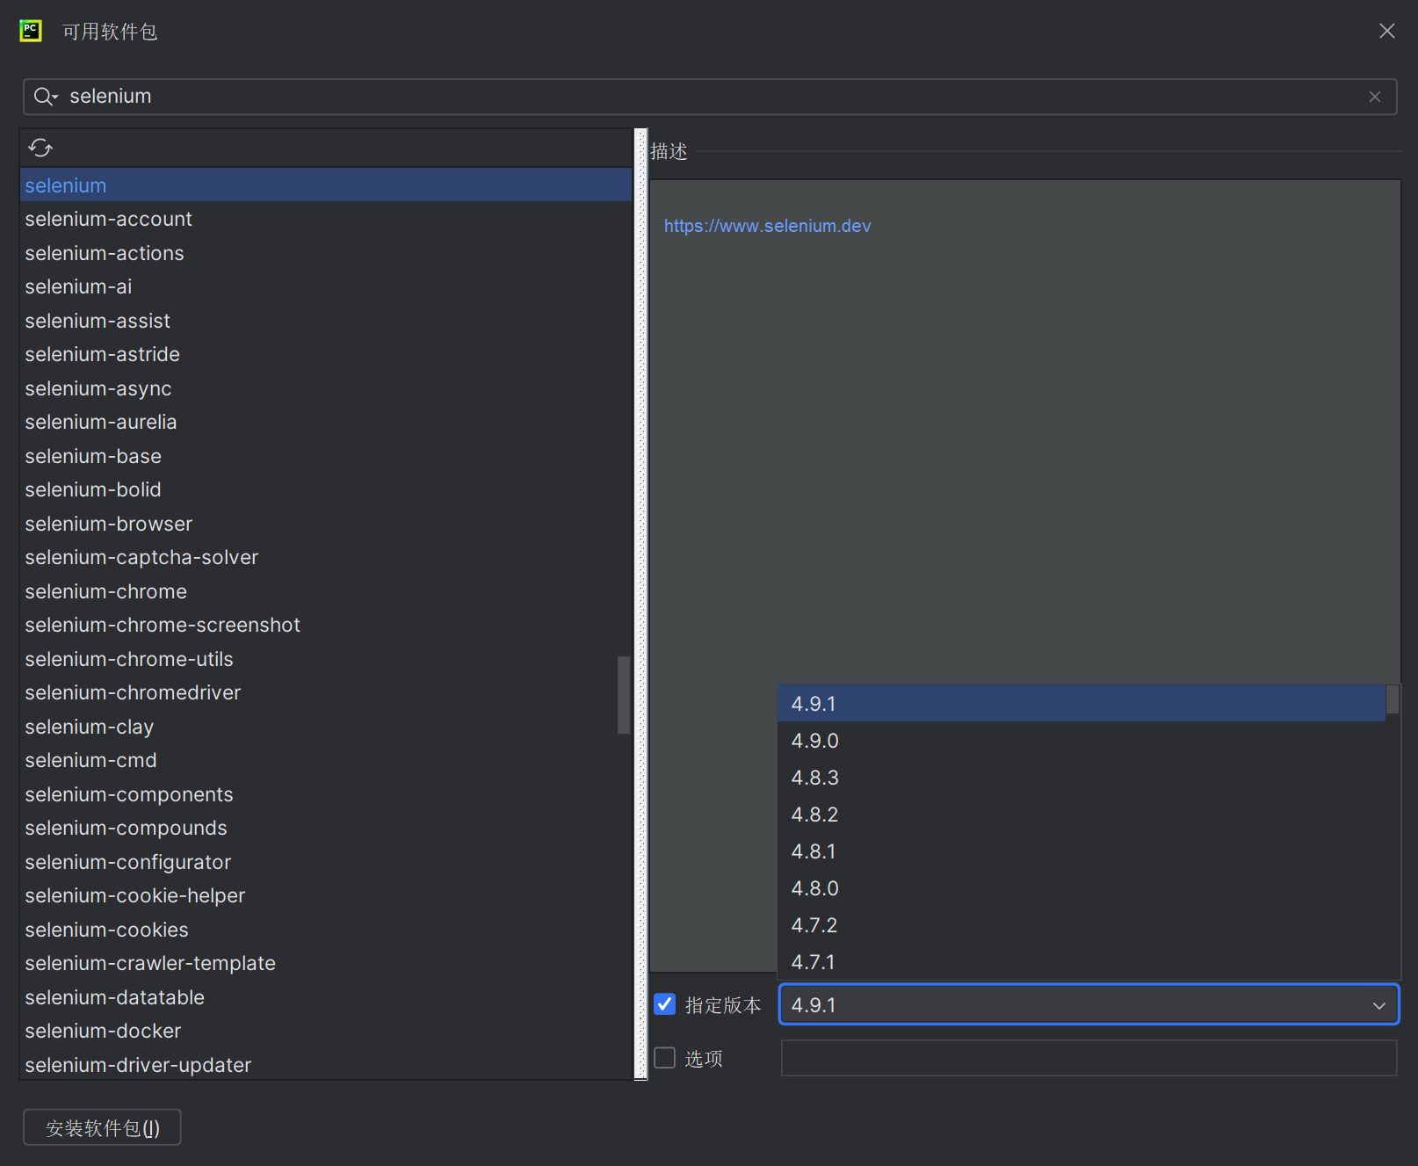Viewport: 1418px width, 1166px height.
Task: Select selenium-async in the list
Action: pyautogui.click(x=326, y=388)
